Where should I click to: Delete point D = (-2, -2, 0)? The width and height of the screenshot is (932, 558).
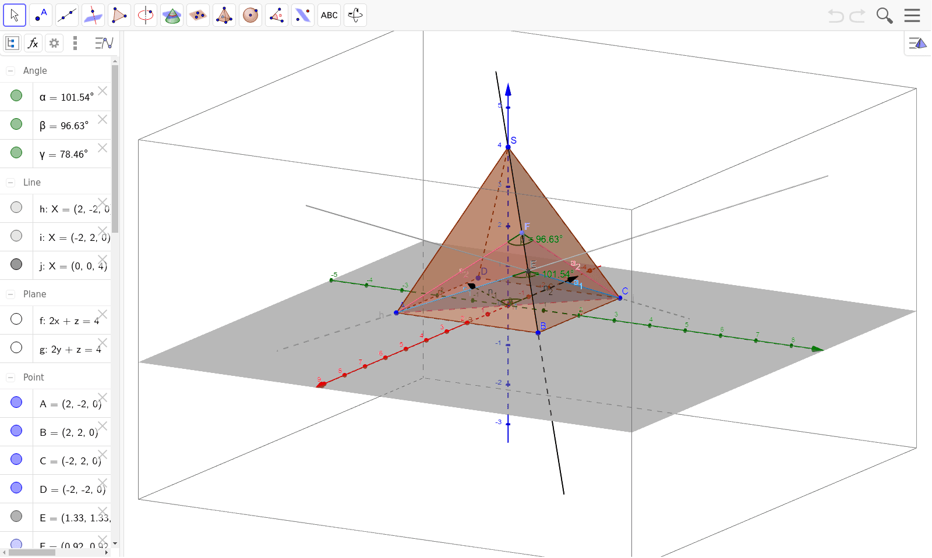pos(103,483)
